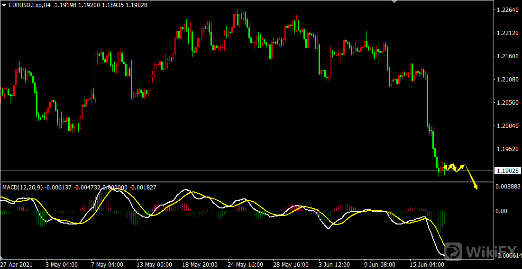Viewport: 522px width, 269px height.
Task: Click the WikiFX watermark logo
Action: 482,251
